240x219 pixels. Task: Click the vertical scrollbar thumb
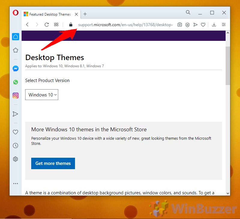point(228,65)
